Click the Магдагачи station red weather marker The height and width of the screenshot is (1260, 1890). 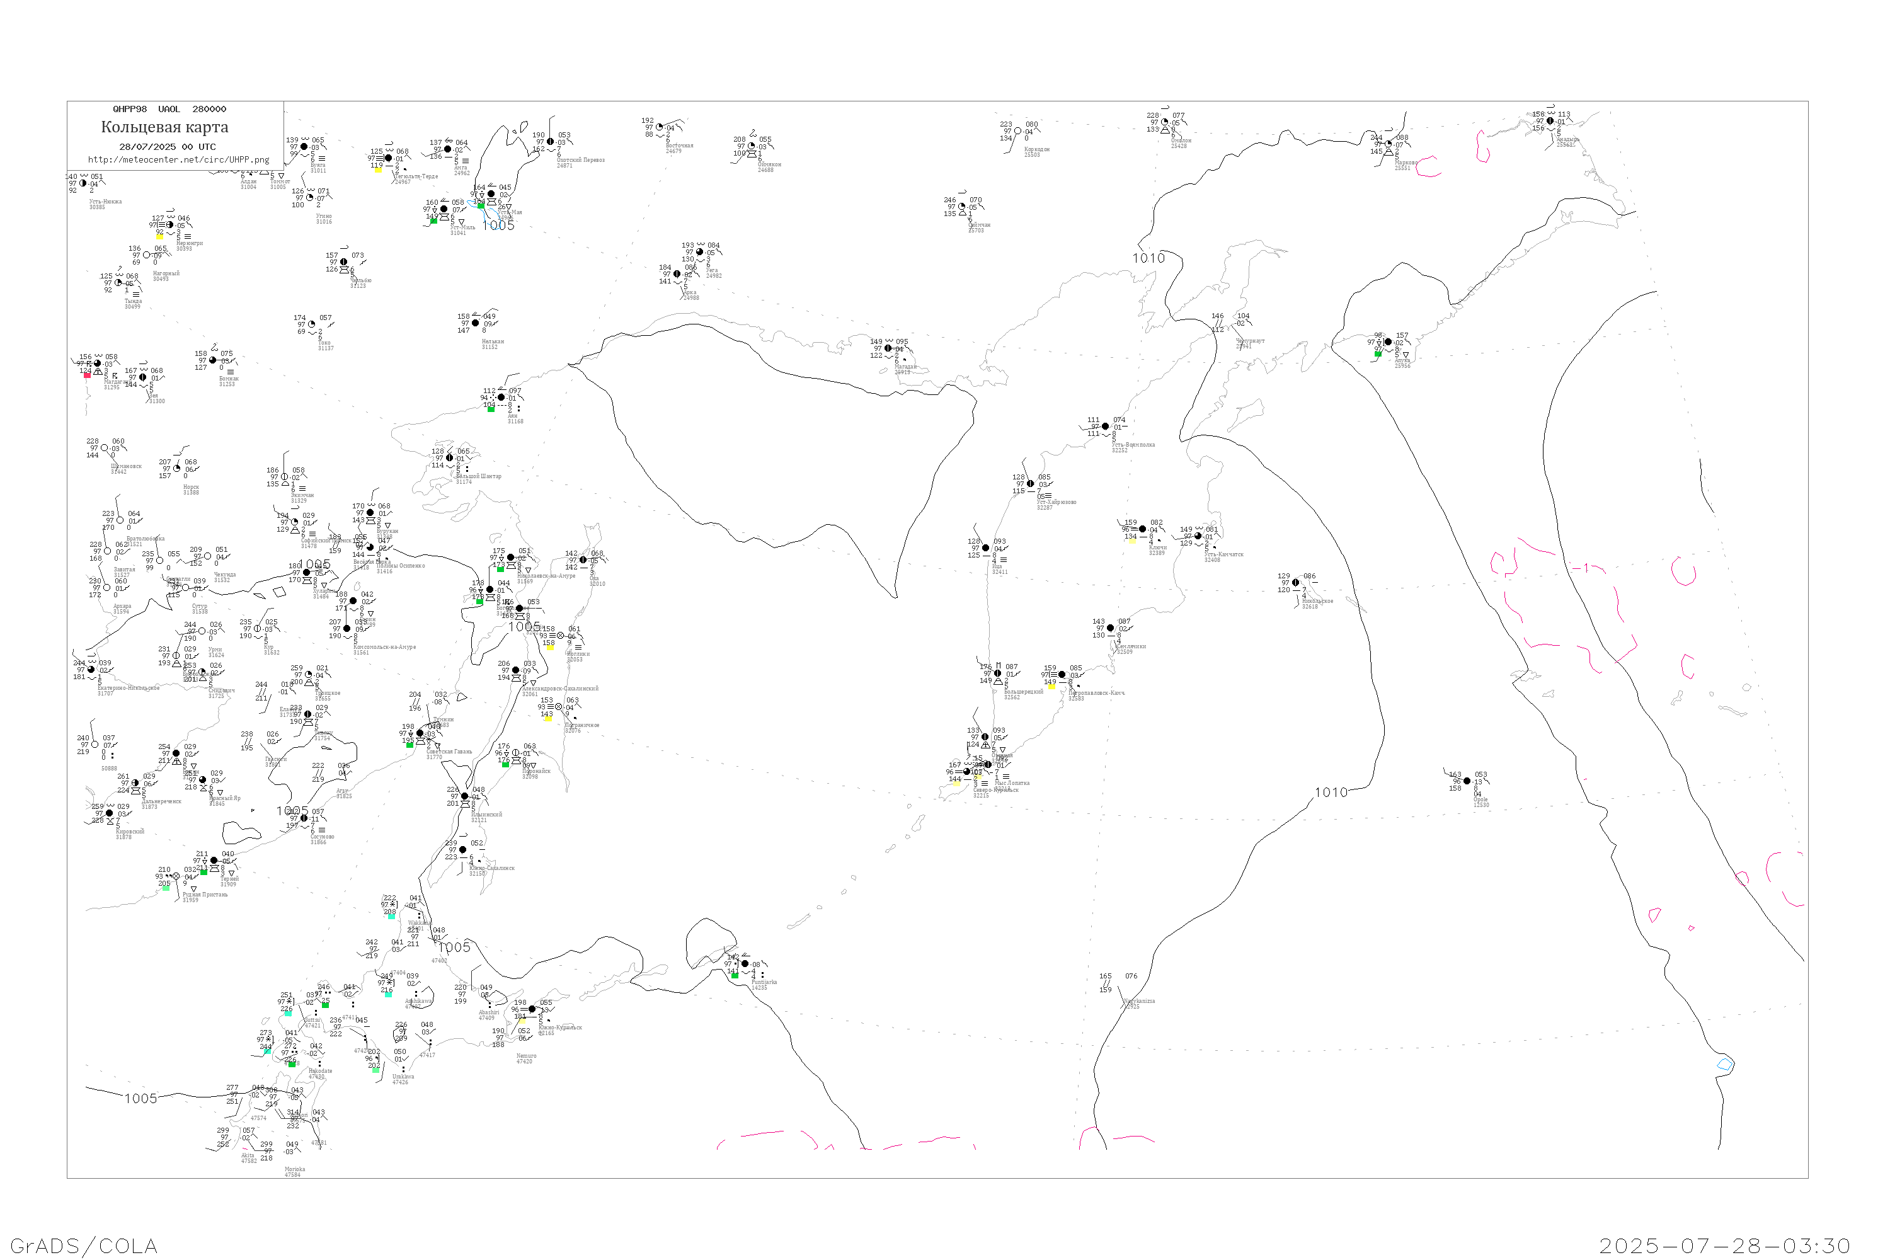(x=87, y=375)
